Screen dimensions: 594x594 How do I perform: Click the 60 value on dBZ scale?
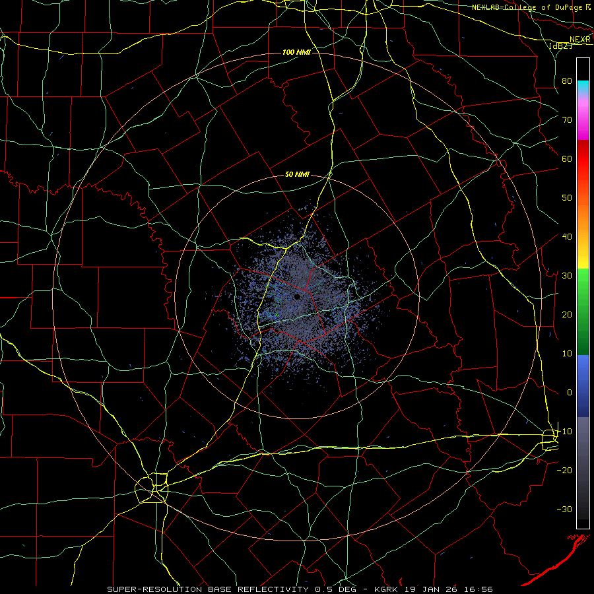click(x=567, y=158)
